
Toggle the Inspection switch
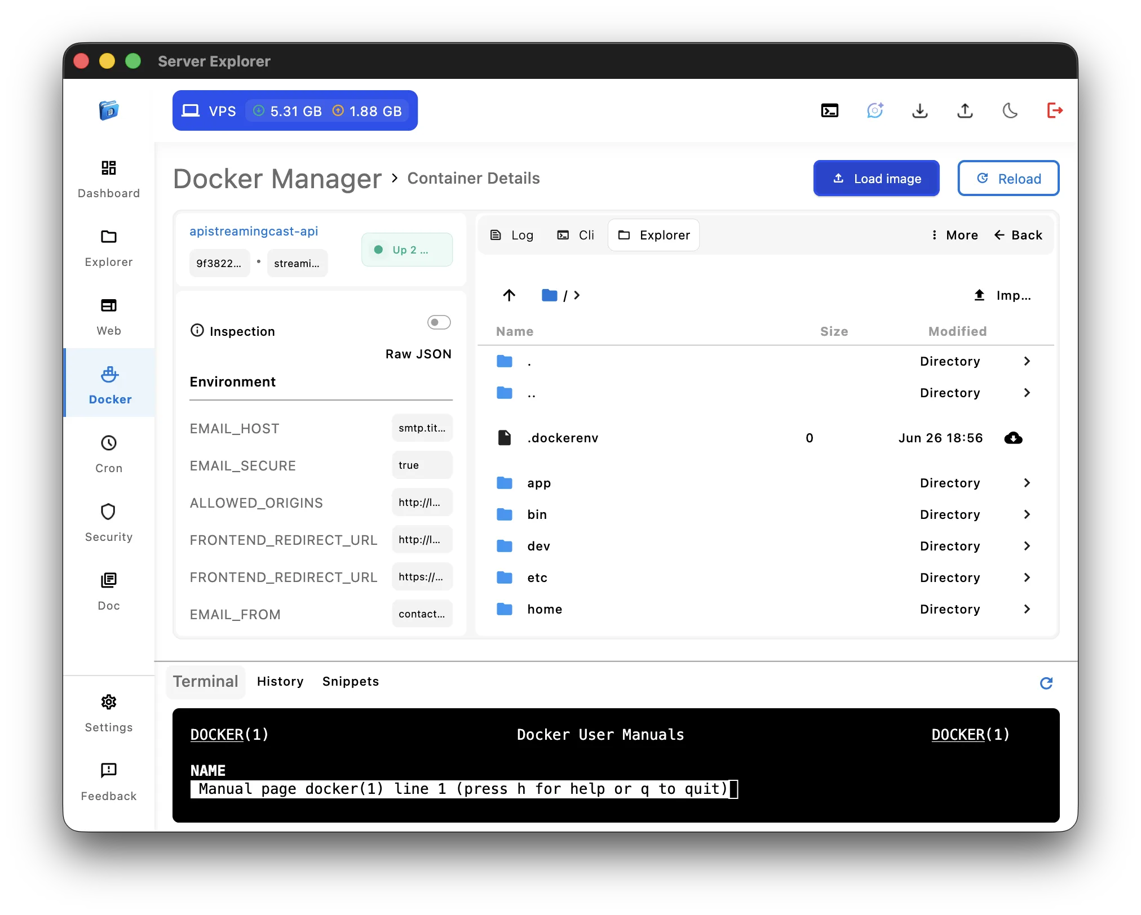pyautogui.click(x=438, y=322)
